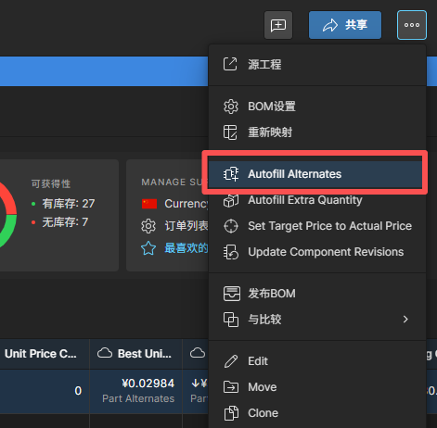This screenshot has width=437, height=428.
Task: Click the Move folder arrow icon
Action: point(231,387)
